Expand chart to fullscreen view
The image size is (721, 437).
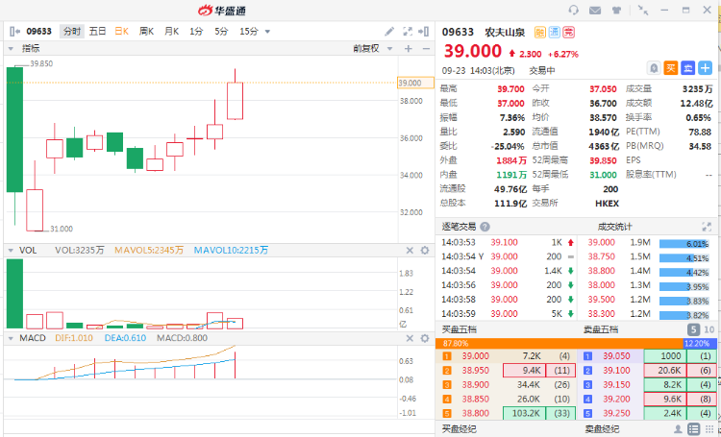407,32
